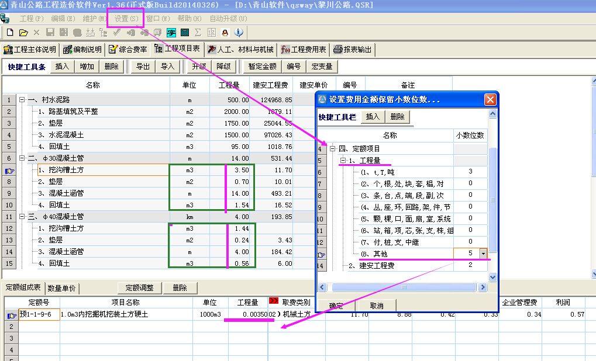Open the 设置(S) menu
Image resolution: width=596 pixels, height=361 pixels.
point(126,19)
